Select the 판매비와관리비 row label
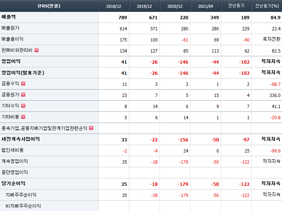The image size is (282, 211). coord(17,50)
